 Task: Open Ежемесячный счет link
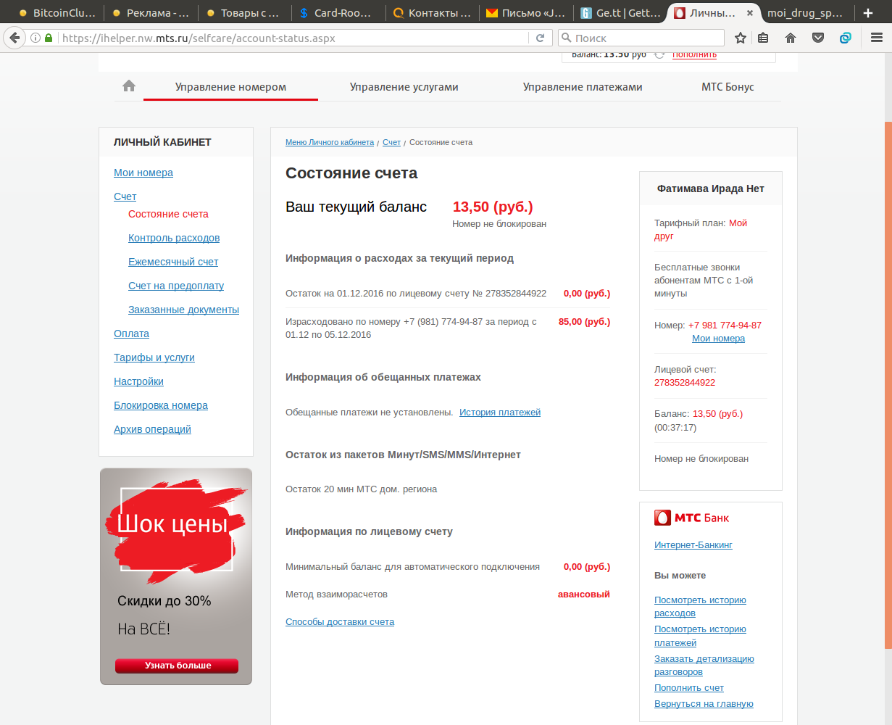[x=173, y=262]
